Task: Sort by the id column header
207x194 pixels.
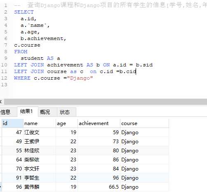Action: (12, 123)
